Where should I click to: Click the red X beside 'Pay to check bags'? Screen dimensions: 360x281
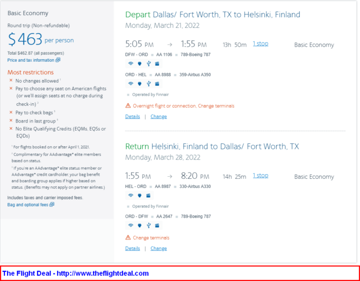pyautogui.click(x=11, y=112)
